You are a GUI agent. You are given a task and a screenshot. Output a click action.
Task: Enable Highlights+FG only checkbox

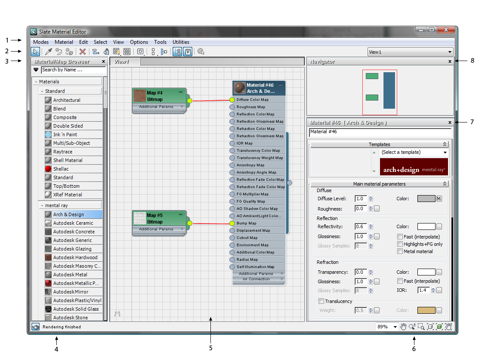coord(400,244)
